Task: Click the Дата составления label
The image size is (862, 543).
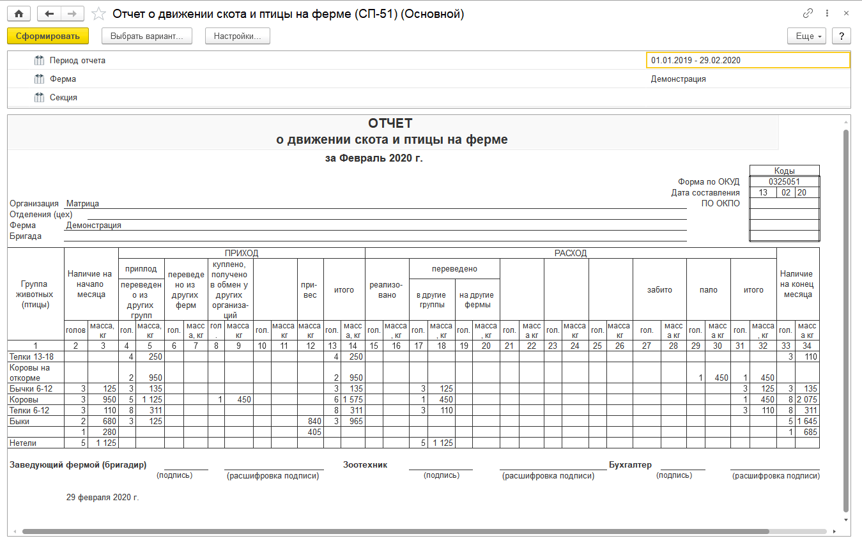Action: pos(705,192)
